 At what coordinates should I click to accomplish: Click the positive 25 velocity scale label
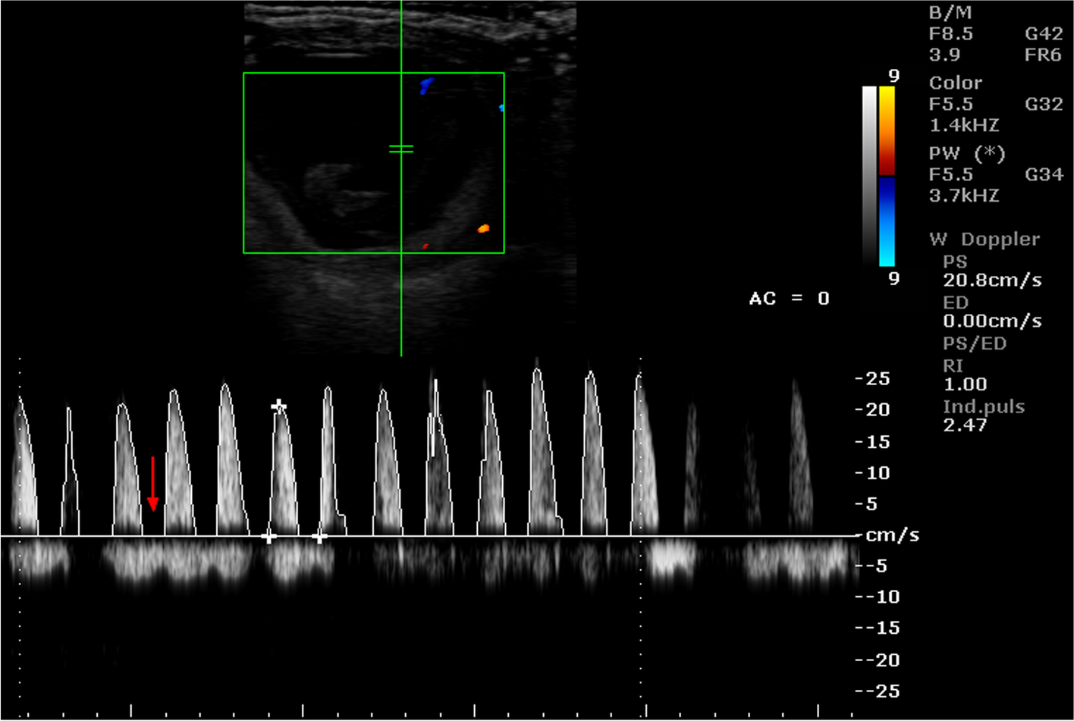click(x=872, y=378)
